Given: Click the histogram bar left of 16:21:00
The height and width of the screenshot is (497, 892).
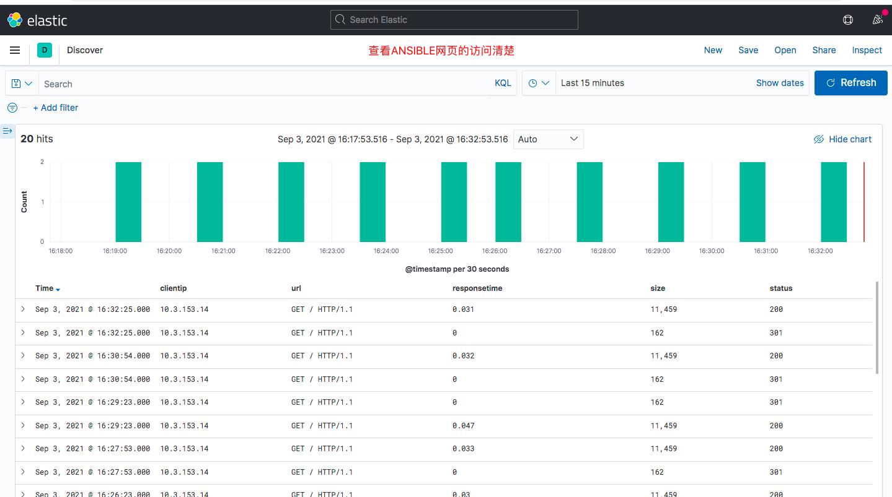Looking at the screenshot, I should [x=210, y=202].
